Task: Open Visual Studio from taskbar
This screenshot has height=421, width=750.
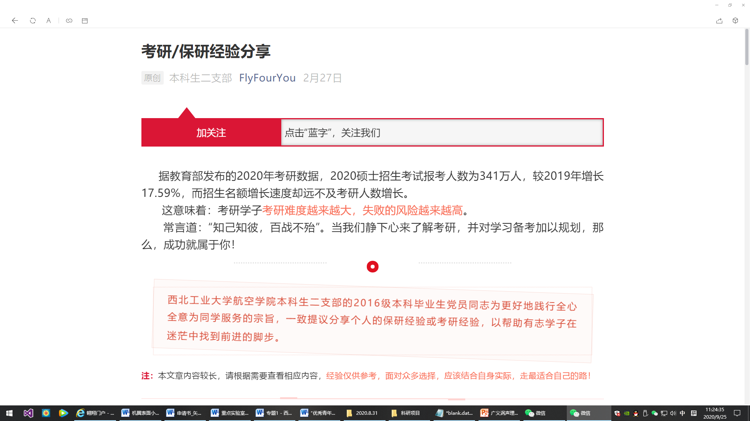Action: 28,413
